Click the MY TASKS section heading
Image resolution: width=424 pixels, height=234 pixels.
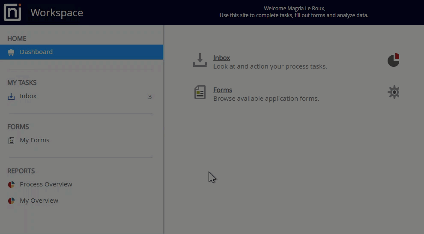[x=22, y=83]
